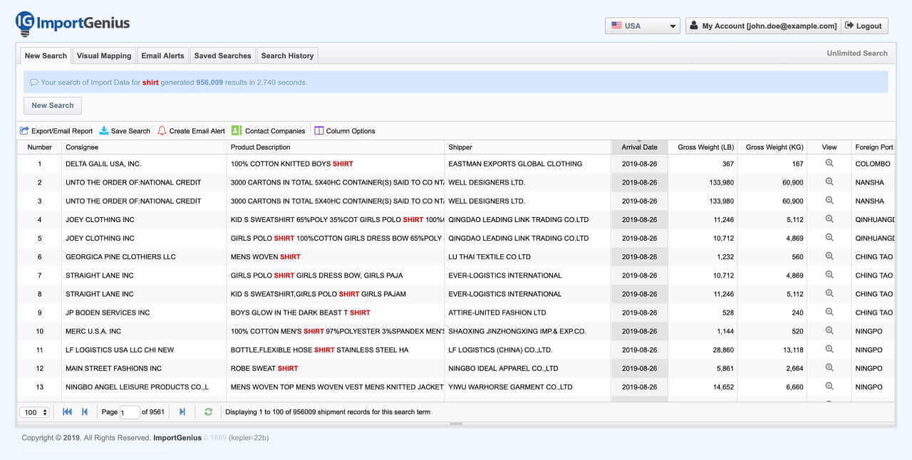
Task: Create Email Alert using the bell icon
Action: click(162, 131)
